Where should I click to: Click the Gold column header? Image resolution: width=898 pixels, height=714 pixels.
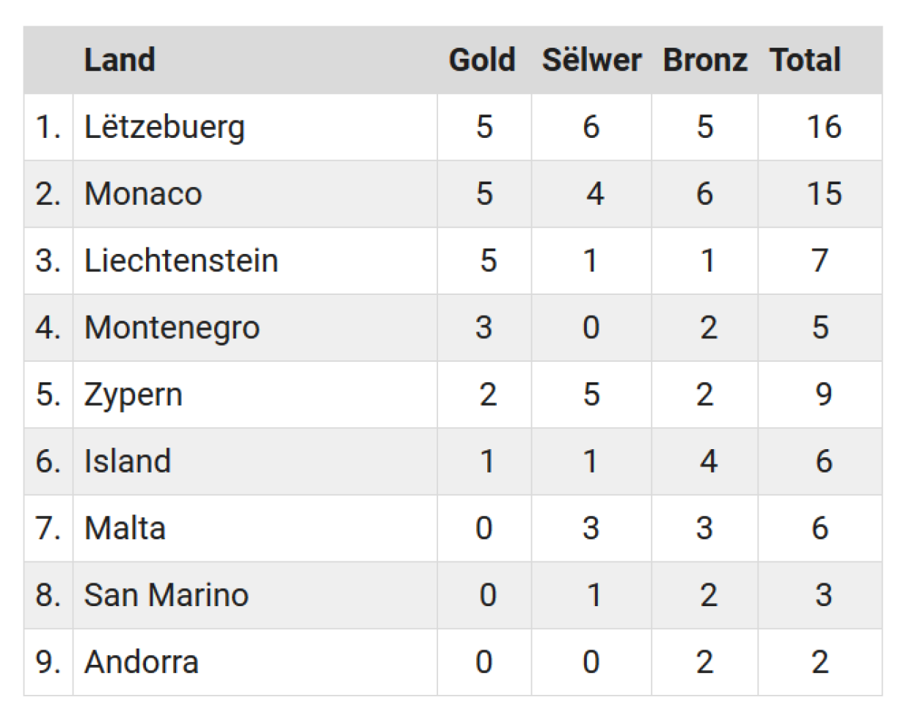coord(482,60)
